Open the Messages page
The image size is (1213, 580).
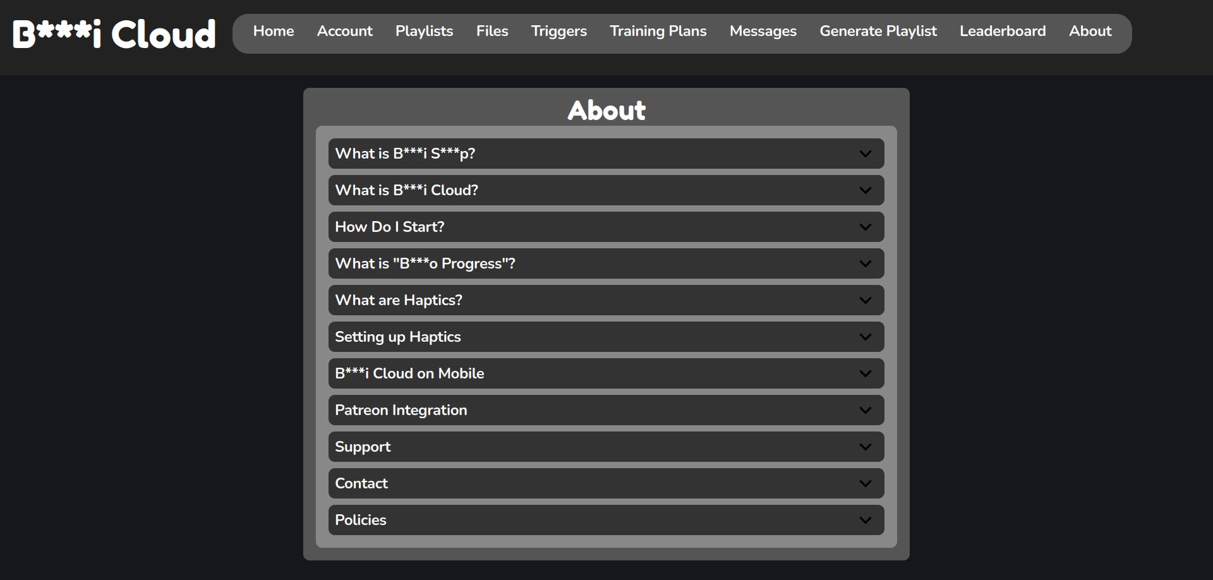click(x=763, y=31)
